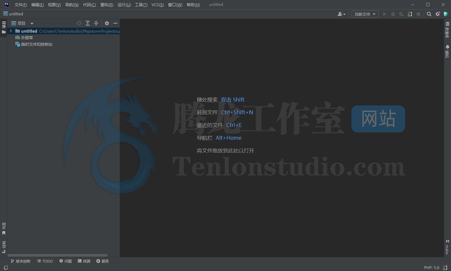
Task: Select the untitled project root folder
Action: 64,31
